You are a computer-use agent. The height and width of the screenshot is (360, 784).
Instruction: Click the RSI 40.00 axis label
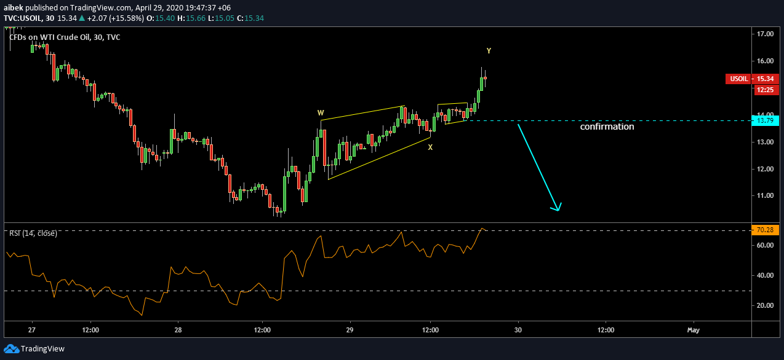click(764, 275)
